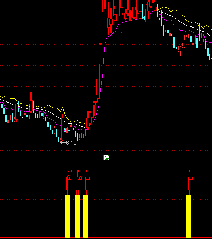Select the third yellow signal bar from left
The height and width of the screenshot is (239, 212).
coord(86,216)
